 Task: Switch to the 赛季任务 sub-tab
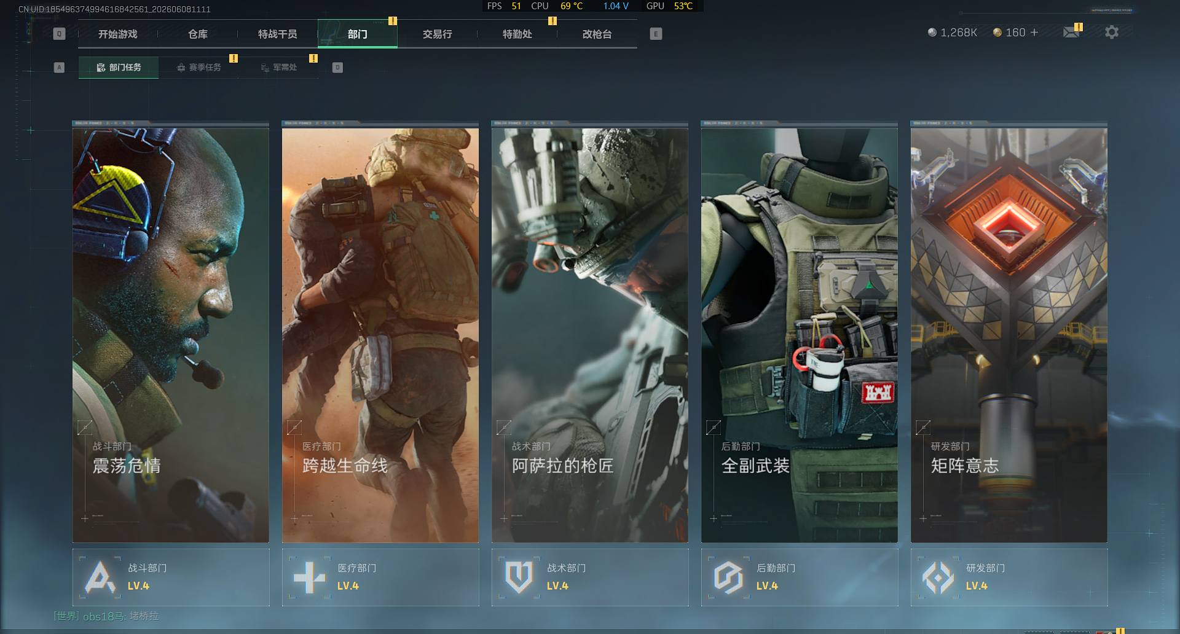199,68
